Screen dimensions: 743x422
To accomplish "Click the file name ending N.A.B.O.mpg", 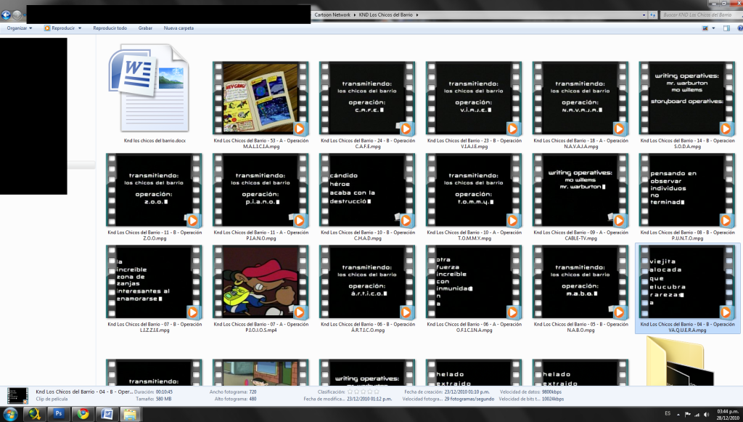I will point(580,327).
